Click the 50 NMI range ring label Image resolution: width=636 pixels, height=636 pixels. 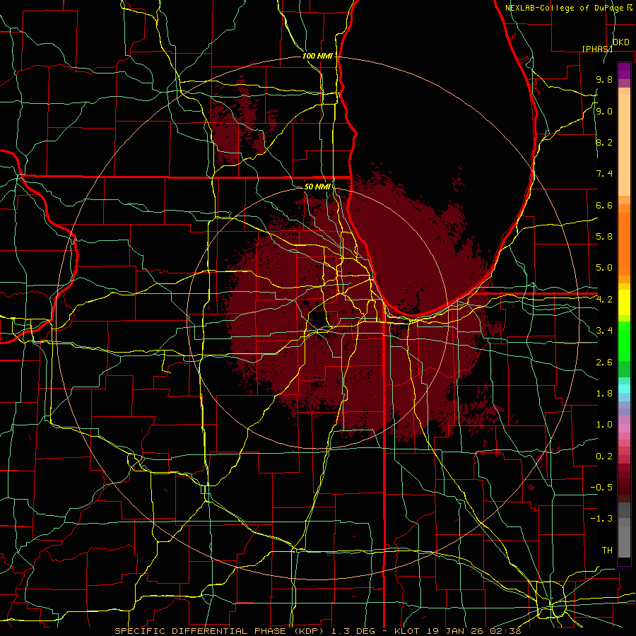[317, 187]
